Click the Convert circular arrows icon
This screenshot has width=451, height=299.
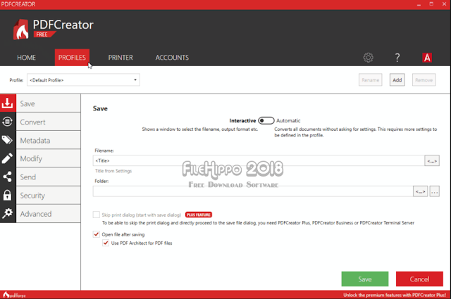(x=8, y=122)
